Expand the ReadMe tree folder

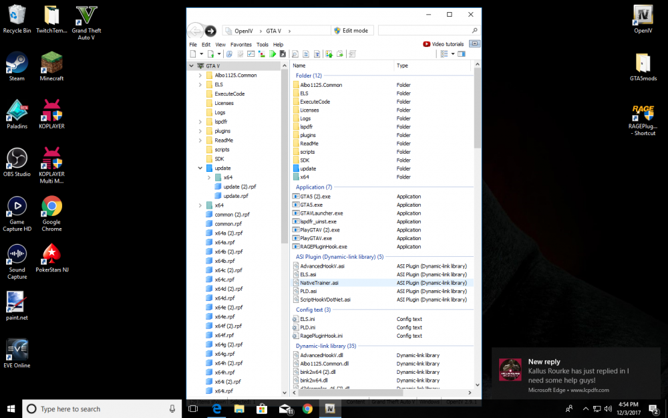click(200, 140)
